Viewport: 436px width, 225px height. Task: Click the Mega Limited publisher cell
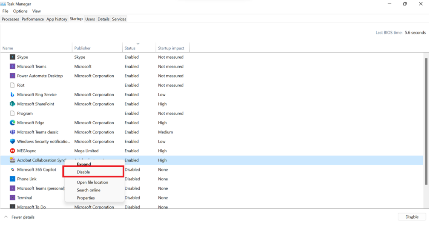coord(86,151)
